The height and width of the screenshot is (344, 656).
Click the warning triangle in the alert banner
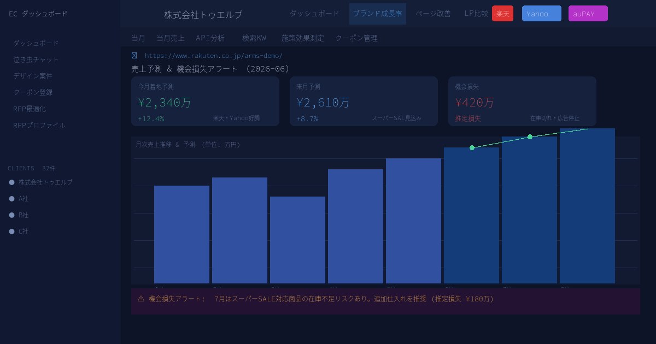pos(141,299)
